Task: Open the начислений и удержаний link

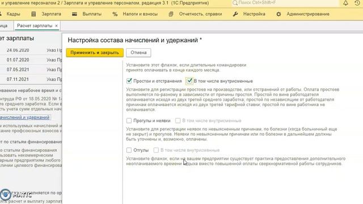Action: coord(25,117)
